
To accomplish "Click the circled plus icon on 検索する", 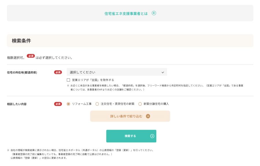I will click(152, 136).
